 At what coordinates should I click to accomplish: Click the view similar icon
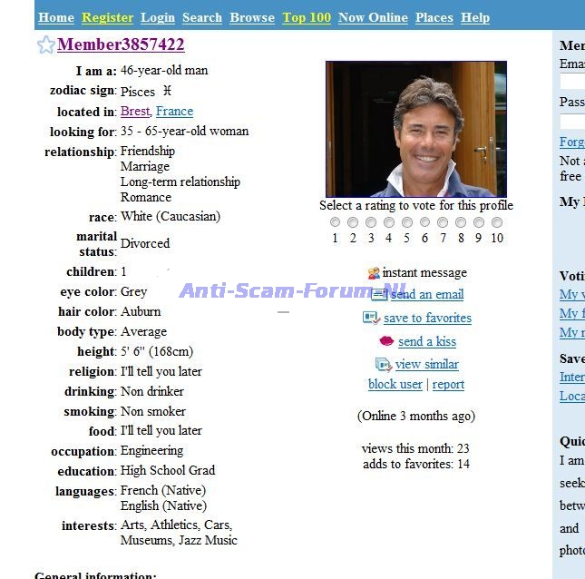pyautogui.click(x=383, y=365)
